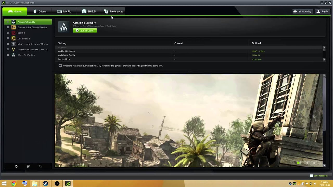Click the optimize all games icon
This screenshot has height=187, width=333.
click(x=28, y=166)
